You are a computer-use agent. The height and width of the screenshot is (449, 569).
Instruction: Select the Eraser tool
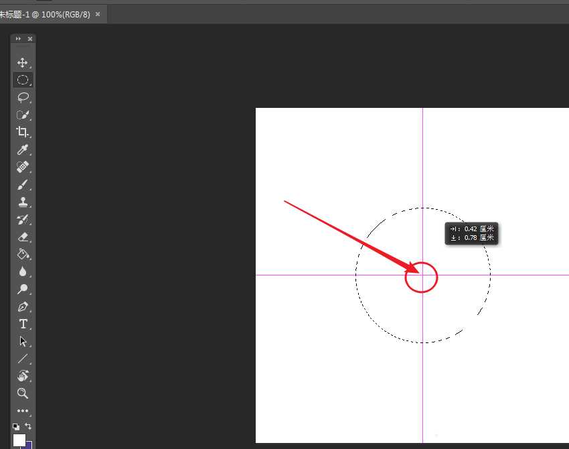click(x=23, y=237)
